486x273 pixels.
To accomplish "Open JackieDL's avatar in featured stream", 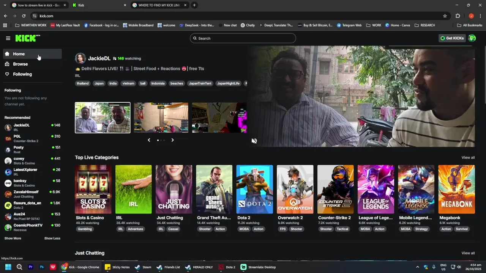I will click(x=80, y=58).
